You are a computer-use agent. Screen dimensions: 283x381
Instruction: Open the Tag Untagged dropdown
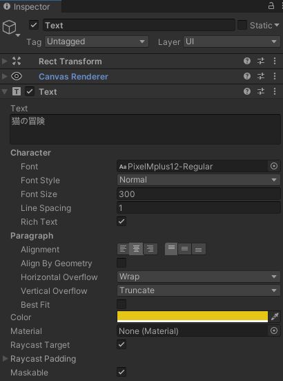[x=96, y=41]
